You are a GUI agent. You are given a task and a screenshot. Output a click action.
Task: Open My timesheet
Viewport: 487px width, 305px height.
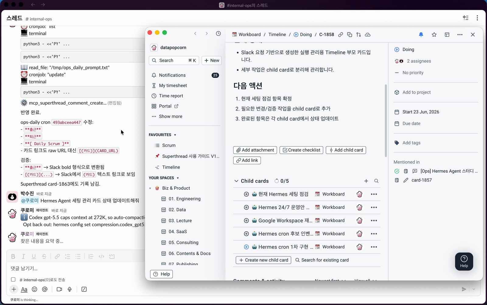click(173, 85)
